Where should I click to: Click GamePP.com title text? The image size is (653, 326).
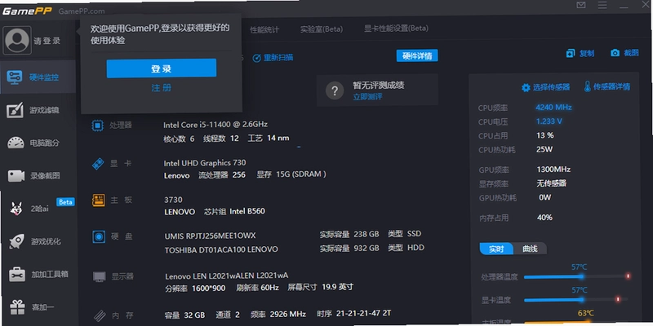coord(82,11)
